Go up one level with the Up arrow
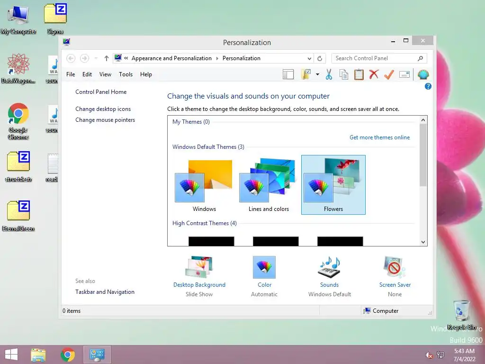The width and height of the screenshot is (485, 364). click(107, 58)
